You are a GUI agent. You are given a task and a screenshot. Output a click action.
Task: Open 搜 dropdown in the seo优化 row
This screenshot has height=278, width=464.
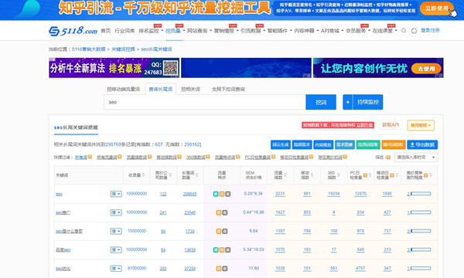coord(116,269)
